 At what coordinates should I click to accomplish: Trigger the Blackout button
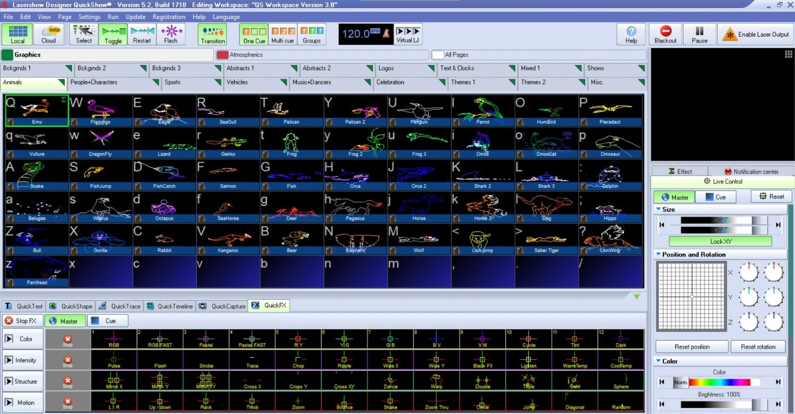coord(665,34)
